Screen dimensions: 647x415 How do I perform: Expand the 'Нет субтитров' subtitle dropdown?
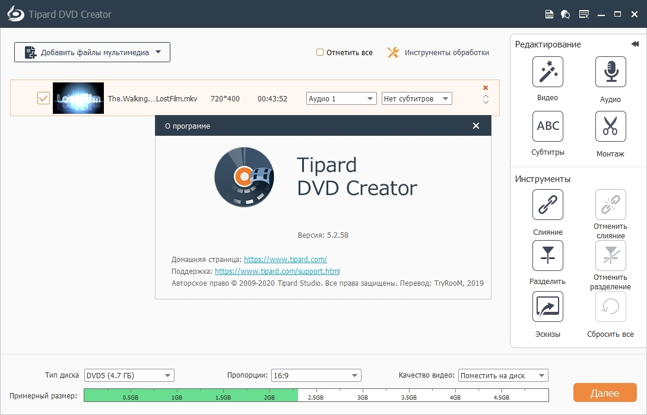417,98
